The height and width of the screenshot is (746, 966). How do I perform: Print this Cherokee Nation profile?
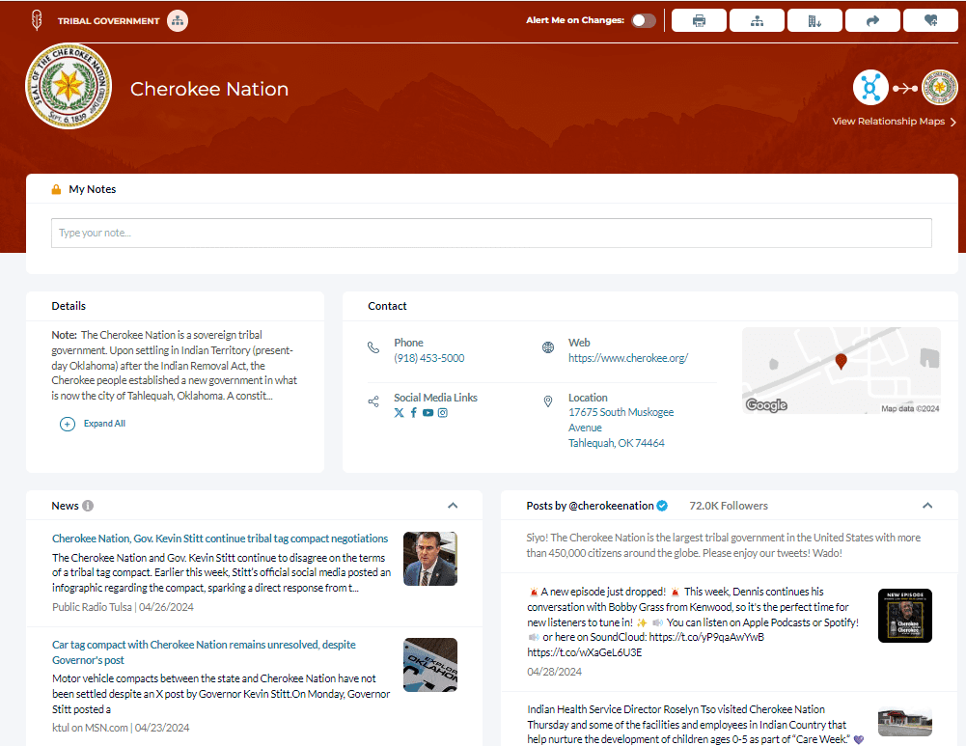(699, 20)
